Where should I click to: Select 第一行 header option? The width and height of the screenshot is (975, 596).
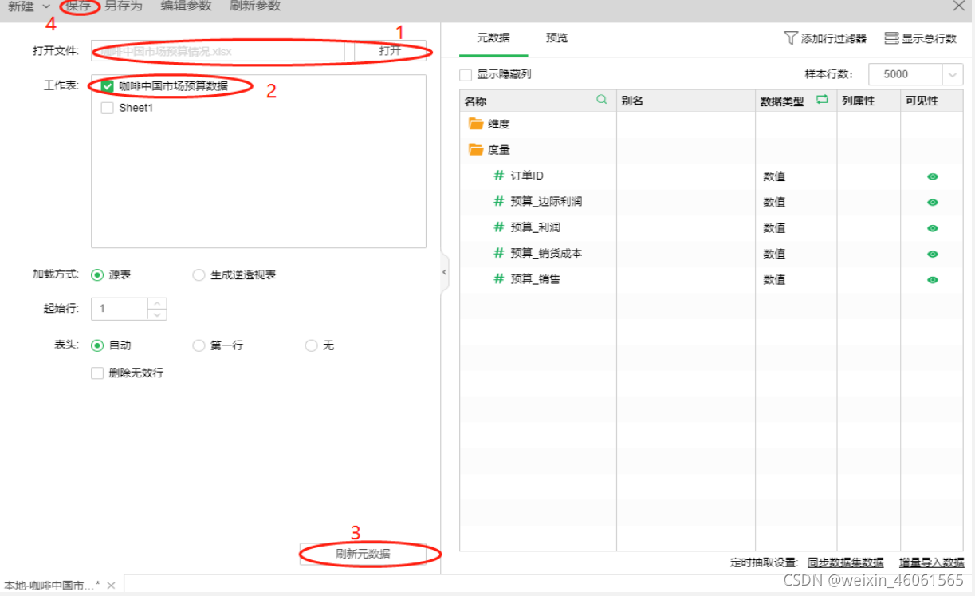[x=199, y=345]
